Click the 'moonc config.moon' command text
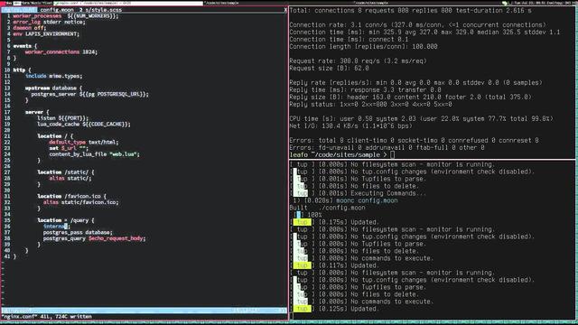The height and width of the screenshot is (325, 578). coord(367,200)
